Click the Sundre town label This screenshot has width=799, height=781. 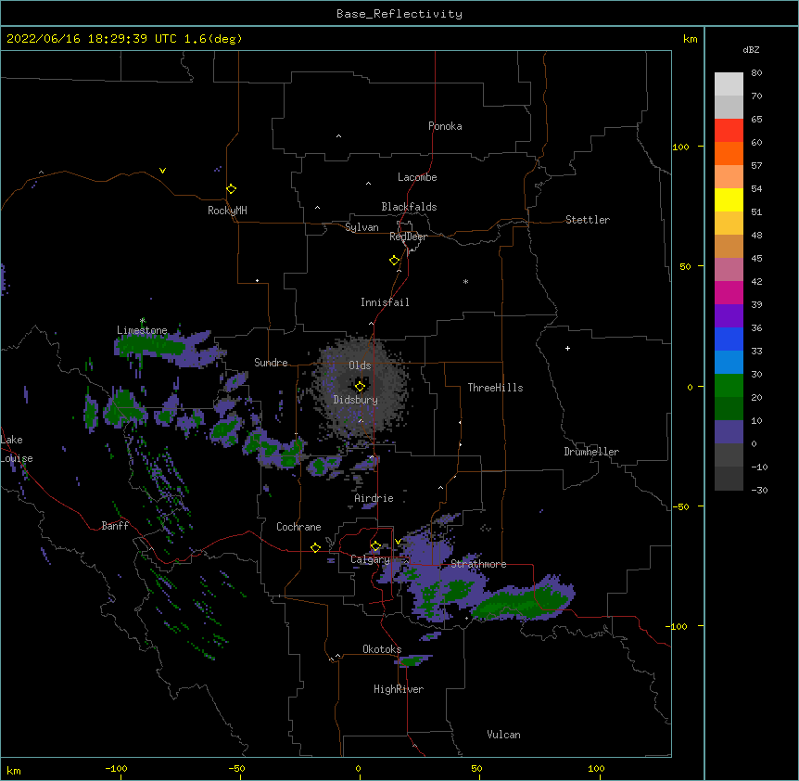click(x=271, y=363)
